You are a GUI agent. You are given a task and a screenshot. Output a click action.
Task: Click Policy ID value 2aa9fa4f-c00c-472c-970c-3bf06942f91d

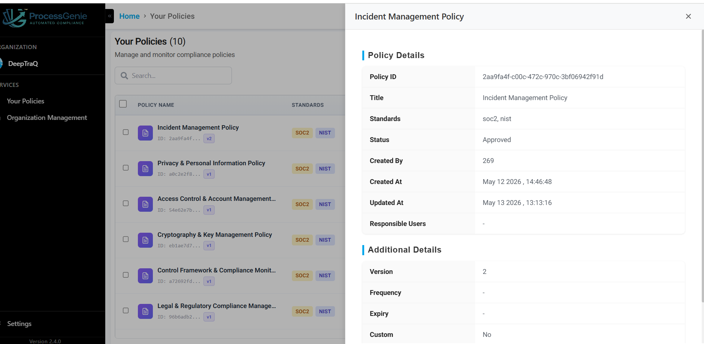pyautogui.click(x=543, y=77)
